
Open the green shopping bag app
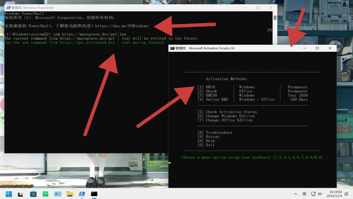45,194
